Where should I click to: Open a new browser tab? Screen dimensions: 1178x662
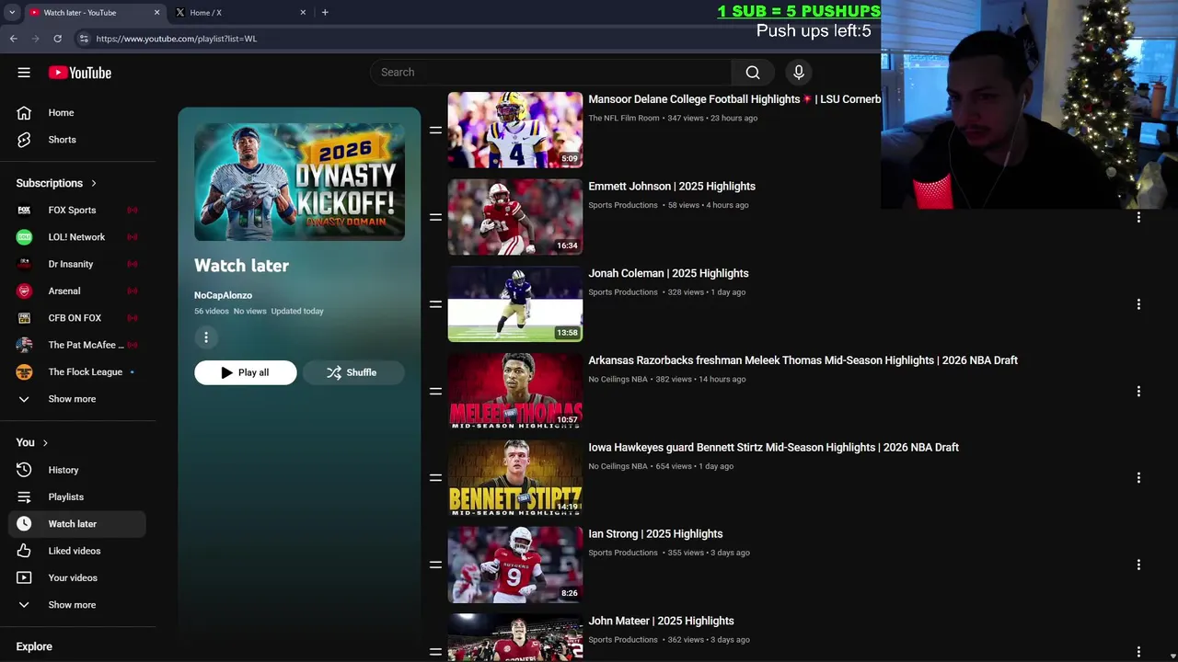point(325,12)
